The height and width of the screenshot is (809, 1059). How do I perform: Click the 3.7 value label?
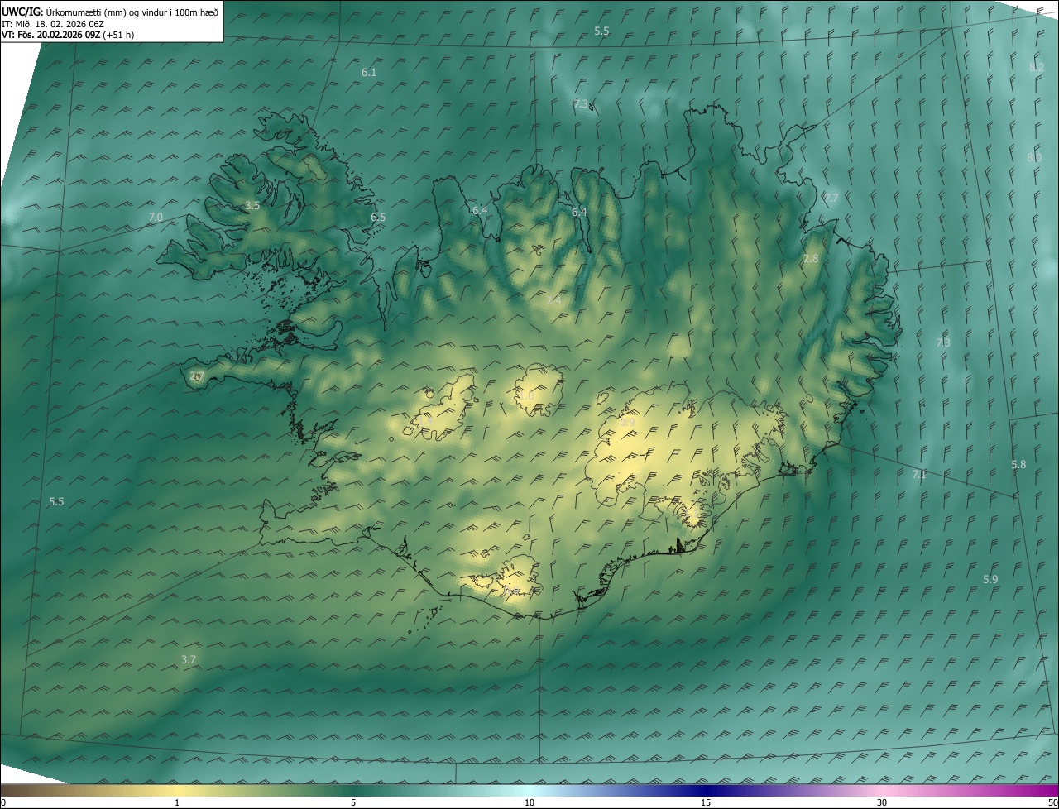(189, 659)
